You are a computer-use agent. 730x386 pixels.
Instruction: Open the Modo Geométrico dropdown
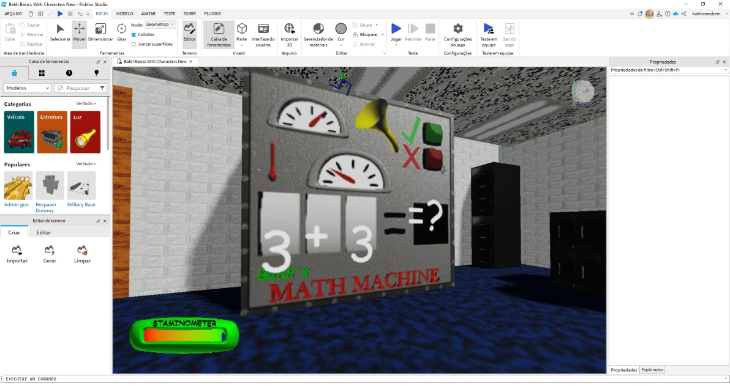click(159, 24)
